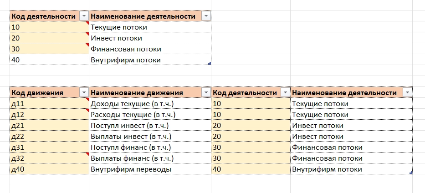
Task: Open filter dropdown for Код движения column
Action: 84,92
